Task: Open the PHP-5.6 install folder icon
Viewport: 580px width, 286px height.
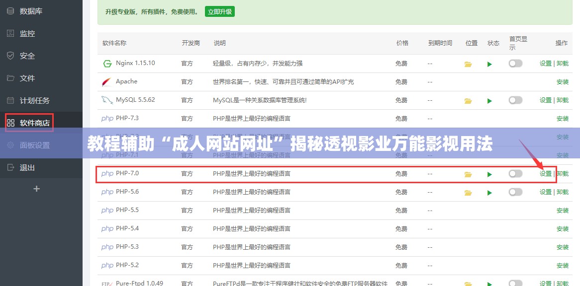Action: (468, 193)
